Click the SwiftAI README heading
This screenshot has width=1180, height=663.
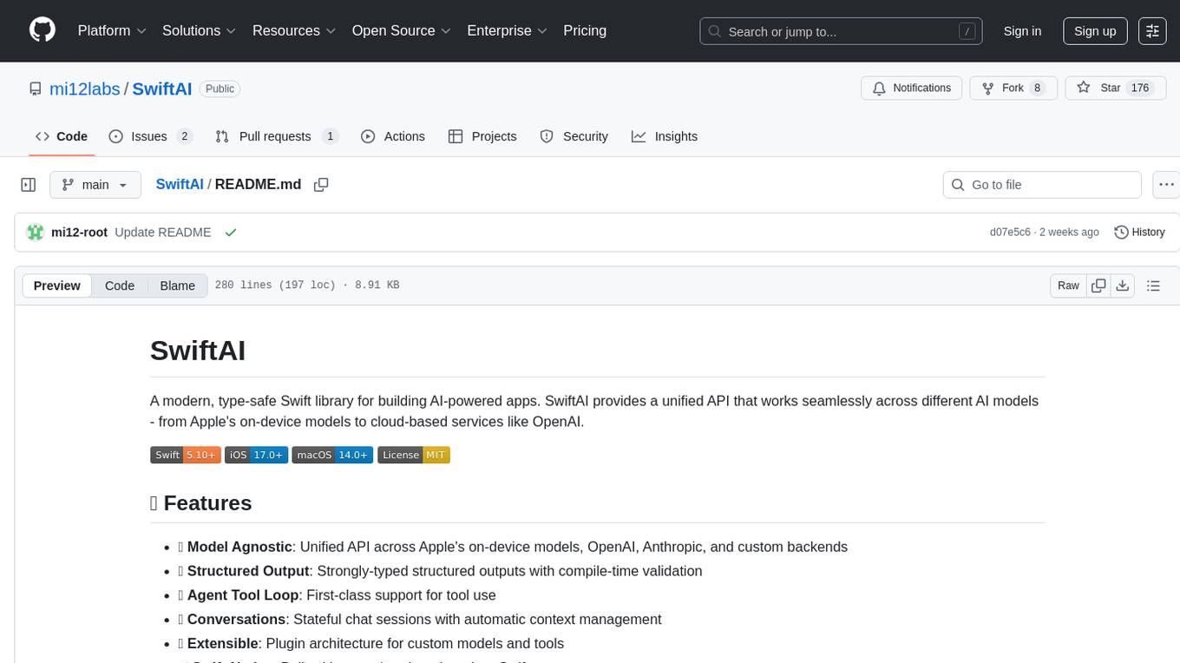(198, 350)
